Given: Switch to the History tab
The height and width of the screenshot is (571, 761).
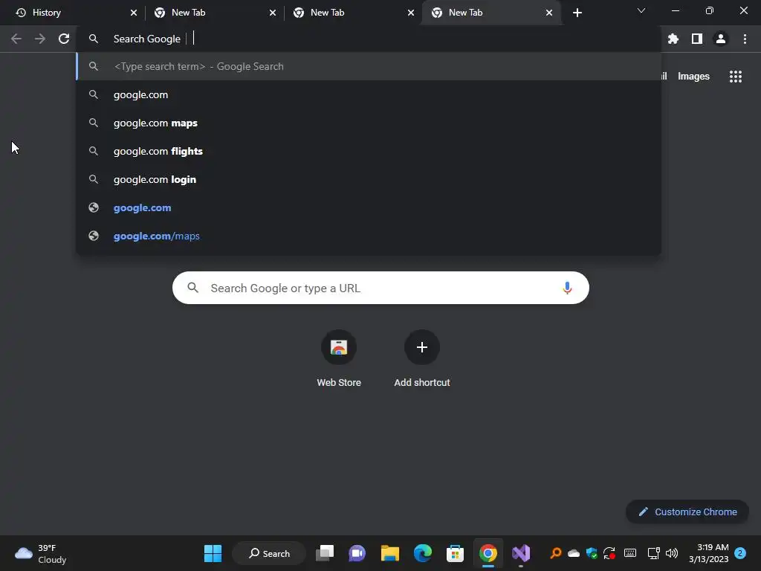Looking at the screenshot, I should click(73, 13).
